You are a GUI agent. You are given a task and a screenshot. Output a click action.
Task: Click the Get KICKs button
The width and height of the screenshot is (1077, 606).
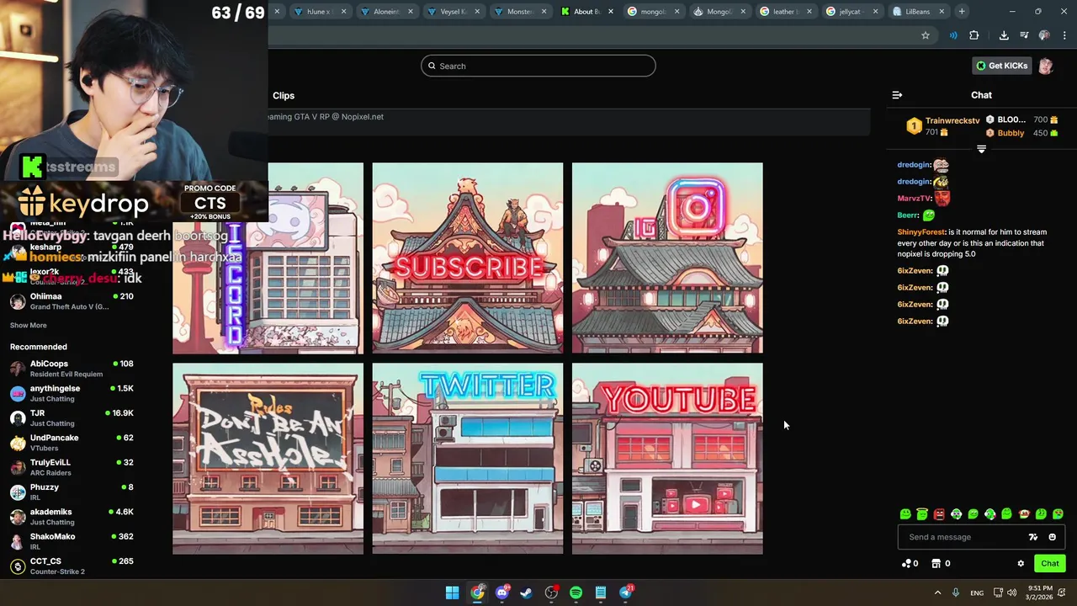[x=1001, y=66]
